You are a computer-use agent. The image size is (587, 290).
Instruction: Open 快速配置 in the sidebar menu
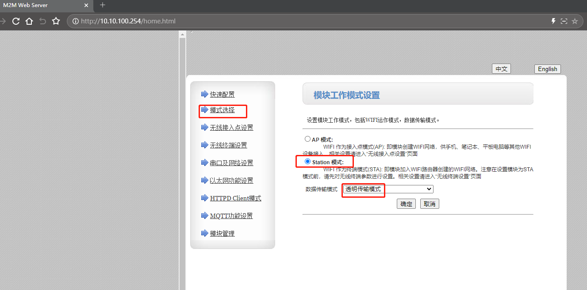(222, 94)
